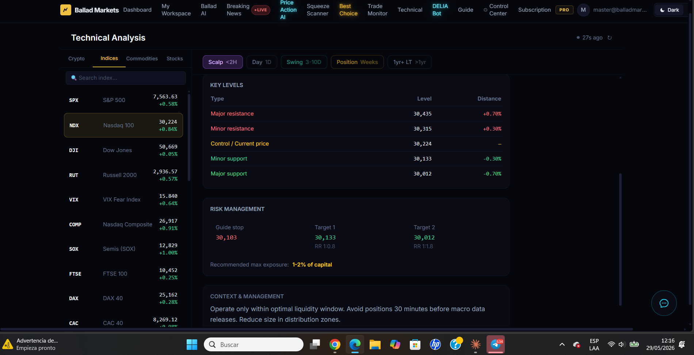Show hidden system tray icons chevron

coord(562,344)
